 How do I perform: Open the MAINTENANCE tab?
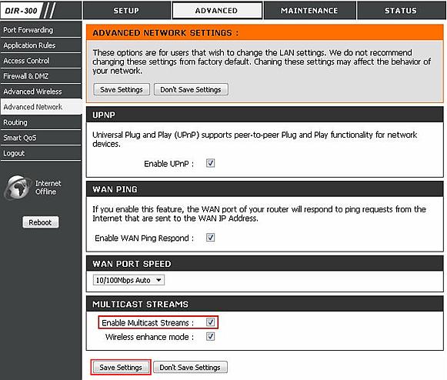[309, 11]
